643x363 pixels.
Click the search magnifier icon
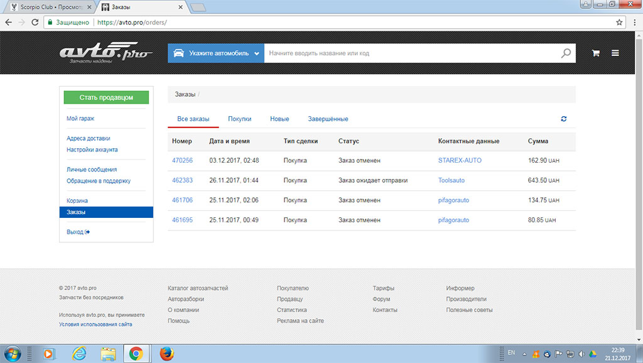pos(566,53)
